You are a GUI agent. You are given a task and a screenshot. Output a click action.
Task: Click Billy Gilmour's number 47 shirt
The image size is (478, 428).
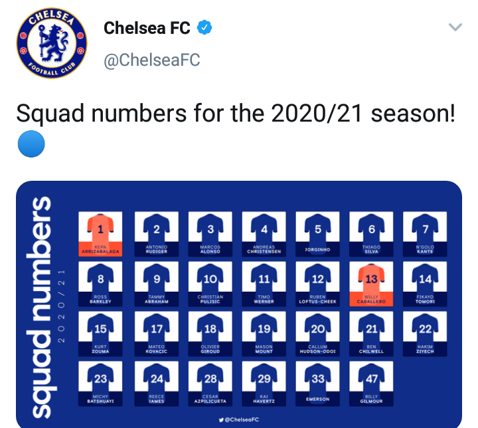pyautogui.click(x=372, y=379)
